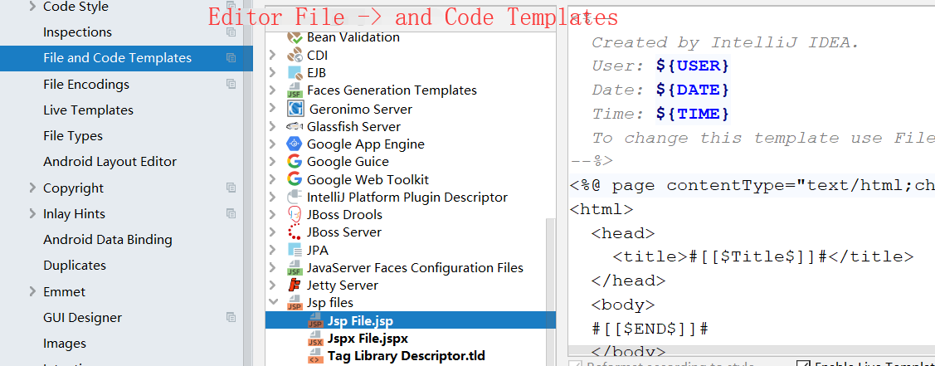Click the Google App Engine hexagon icon
Screen dimensions: 935x366
pos(295,144)
